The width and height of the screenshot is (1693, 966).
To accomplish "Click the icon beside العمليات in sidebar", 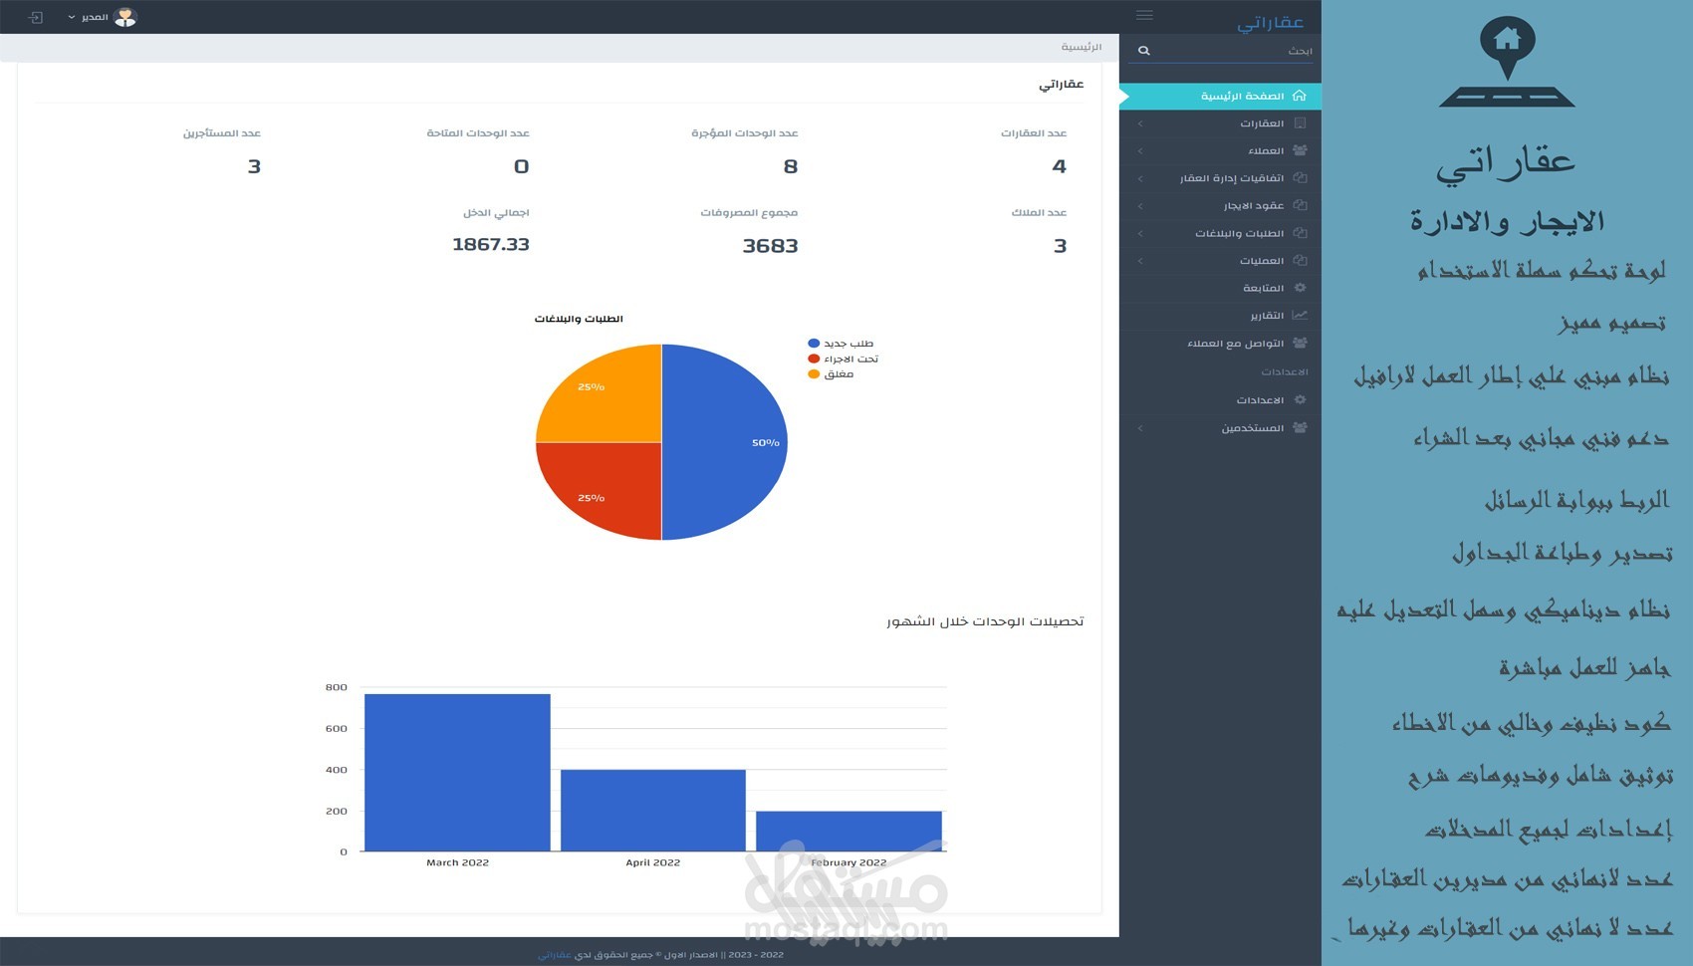I will pyautogui.click(x=1300, y=260).
